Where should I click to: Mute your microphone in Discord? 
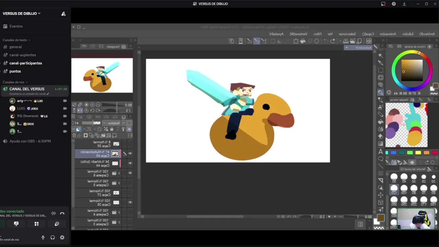[43, 237]
